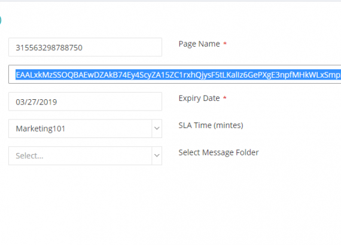Focus the field containing 31556329878750

(x=85, y=47)
